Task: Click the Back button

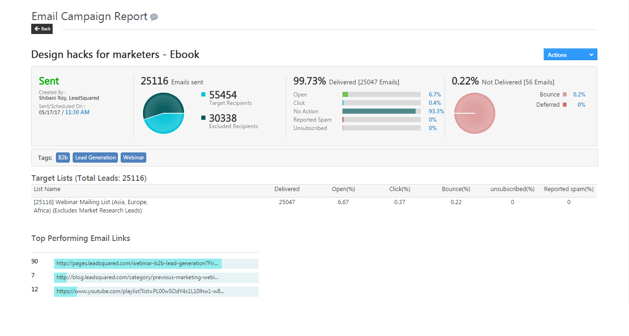Action: coord(41,28)
